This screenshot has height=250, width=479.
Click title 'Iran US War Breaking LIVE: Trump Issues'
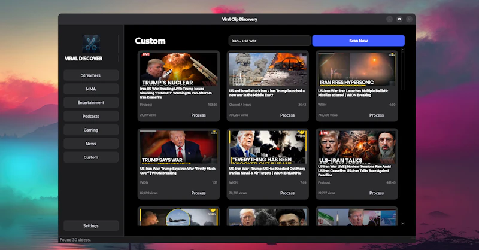(176, 93)
